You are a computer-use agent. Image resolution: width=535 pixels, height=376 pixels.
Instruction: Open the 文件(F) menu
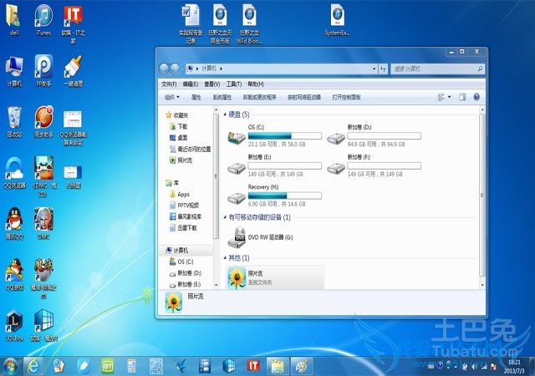pyautogui.click(x=168, y=84)
